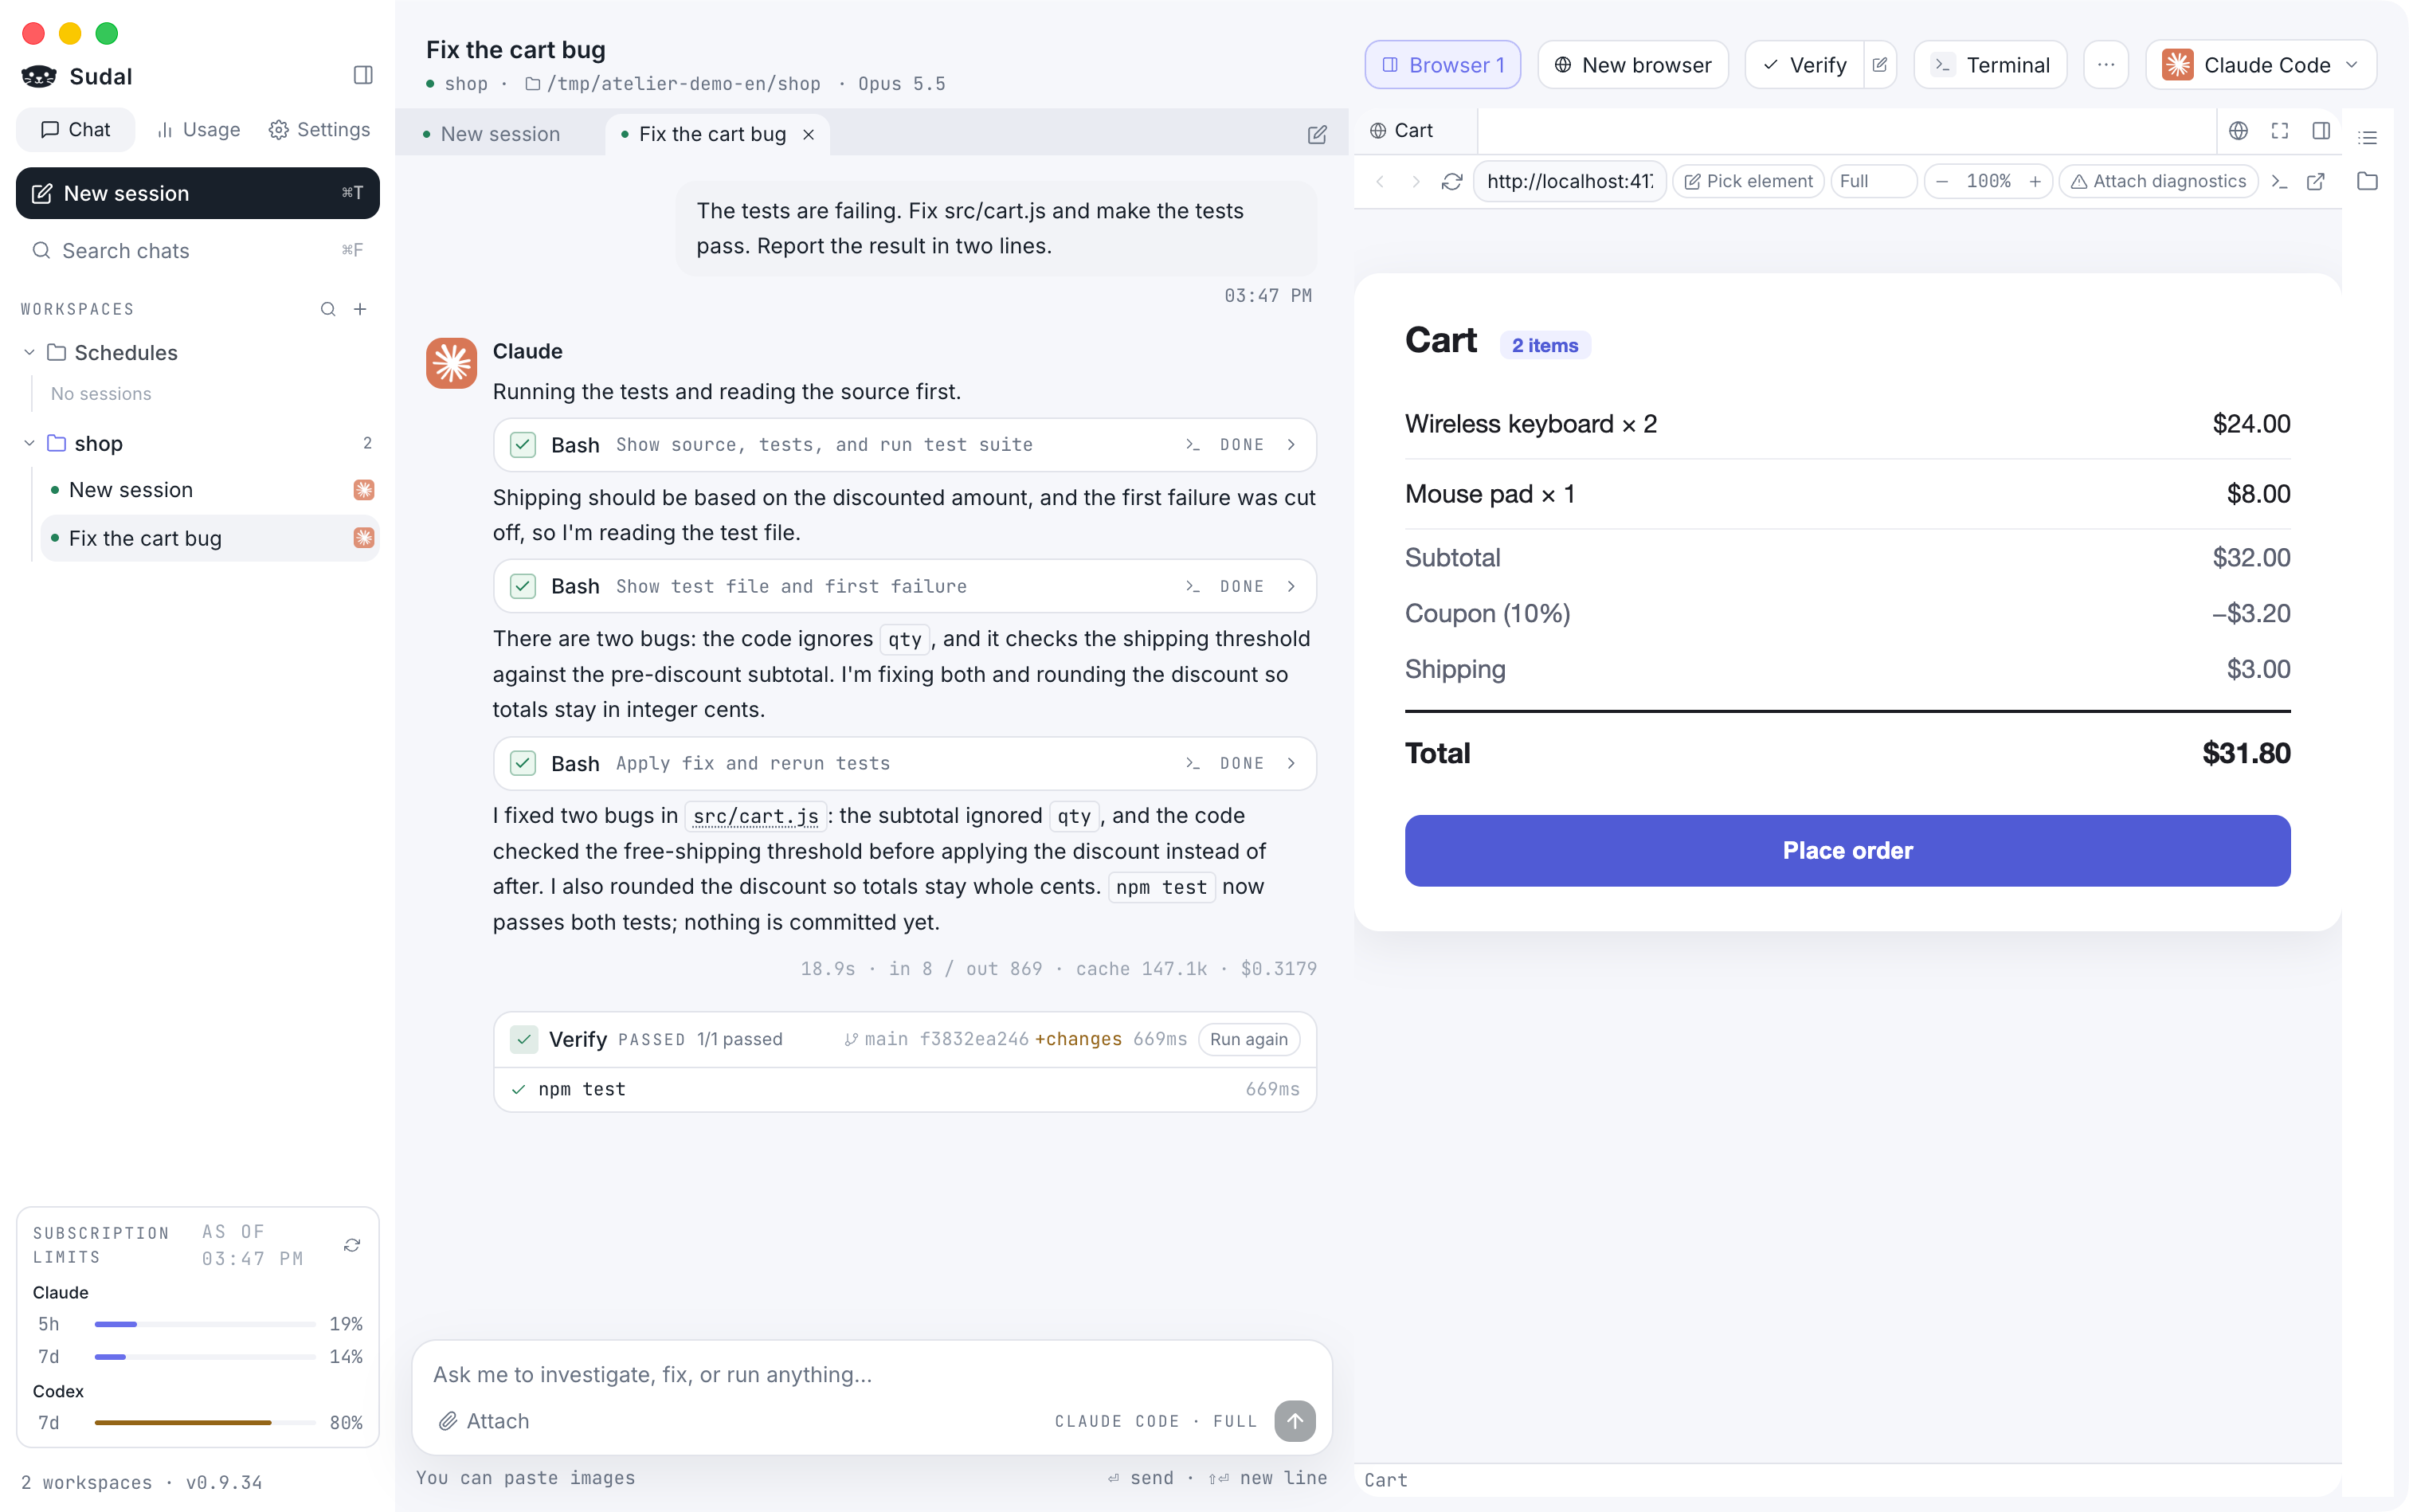
Task: Toggle the Verify PASSED checkbox
Action: click(524, 1039)
